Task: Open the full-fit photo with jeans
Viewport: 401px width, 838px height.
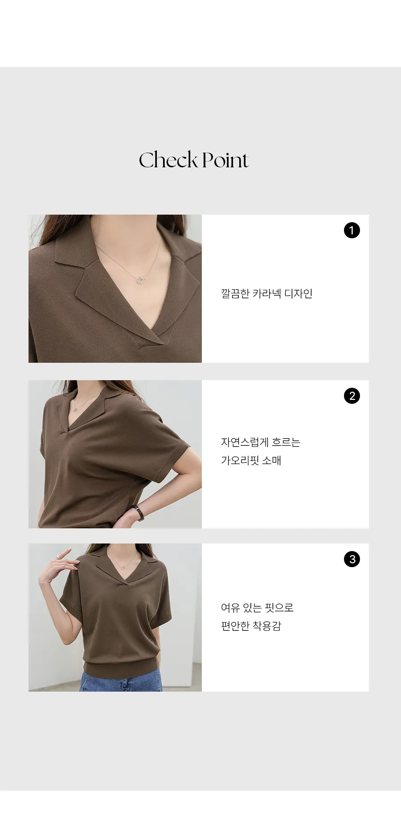Action: coord(115,618)
